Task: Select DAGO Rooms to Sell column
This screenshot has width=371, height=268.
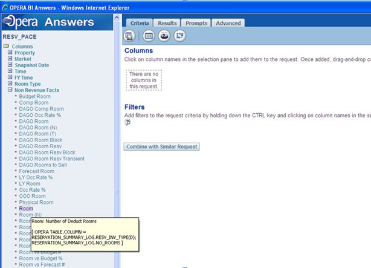Action: pos(43,165)
